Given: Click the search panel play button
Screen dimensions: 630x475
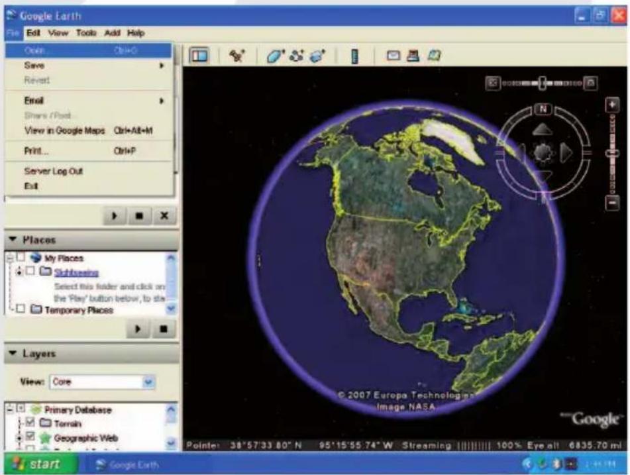Looking at the screenshot, I should pyautogui.click(x=115, y=216).
